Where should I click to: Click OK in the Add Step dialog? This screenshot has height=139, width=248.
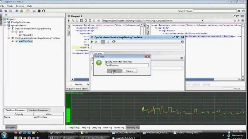(x=114, y=71)
